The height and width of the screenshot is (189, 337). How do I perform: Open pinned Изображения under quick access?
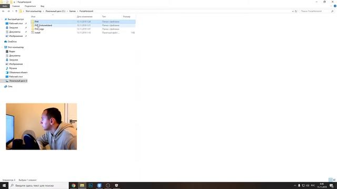[16, 36]
